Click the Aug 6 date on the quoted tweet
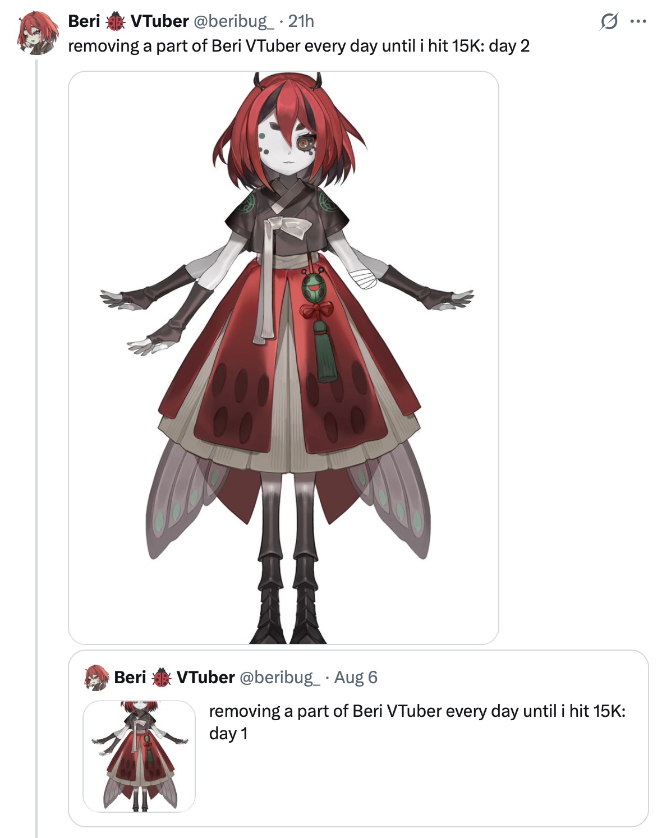This screenshot has width=662, height=838. click(x=356, y=678)
